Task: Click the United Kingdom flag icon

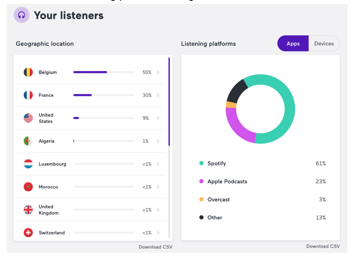Action: [x=28, y=210]
